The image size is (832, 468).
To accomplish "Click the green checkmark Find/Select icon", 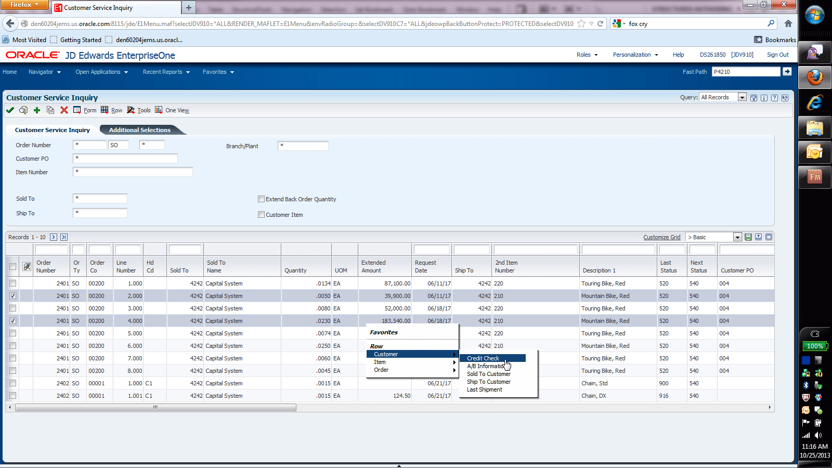I will [x=10, y=110].
